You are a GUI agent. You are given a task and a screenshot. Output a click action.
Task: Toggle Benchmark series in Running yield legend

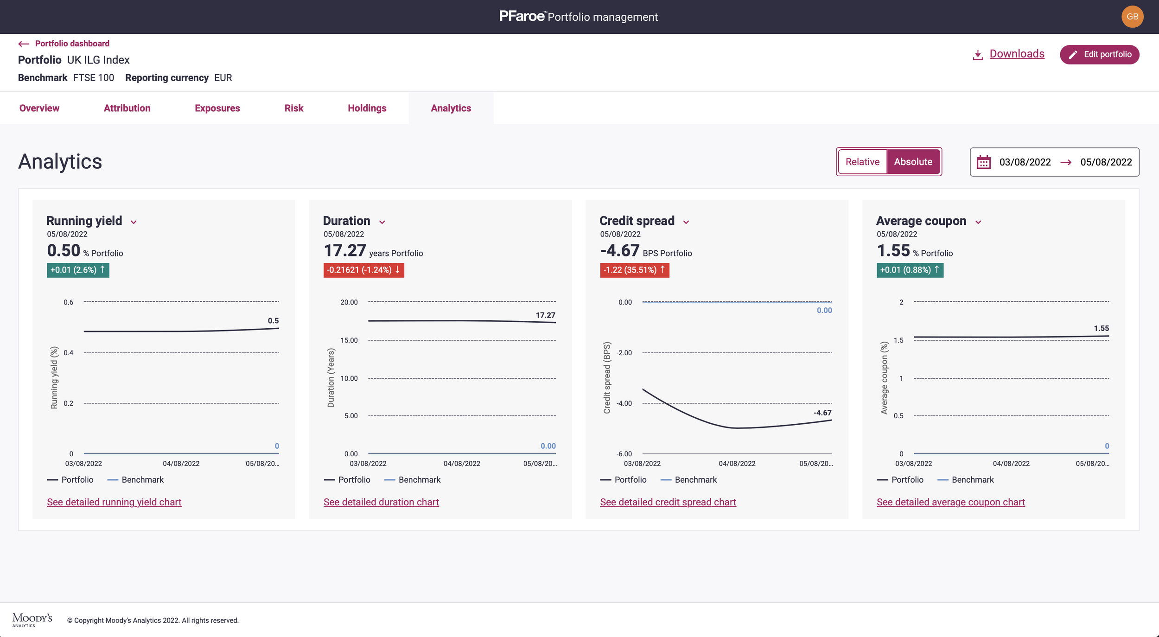pyautogui.click(x=135, y=480)
